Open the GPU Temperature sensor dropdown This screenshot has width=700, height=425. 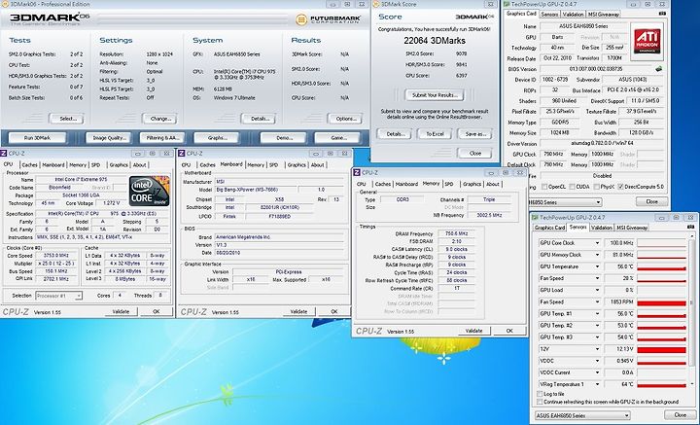597,267
